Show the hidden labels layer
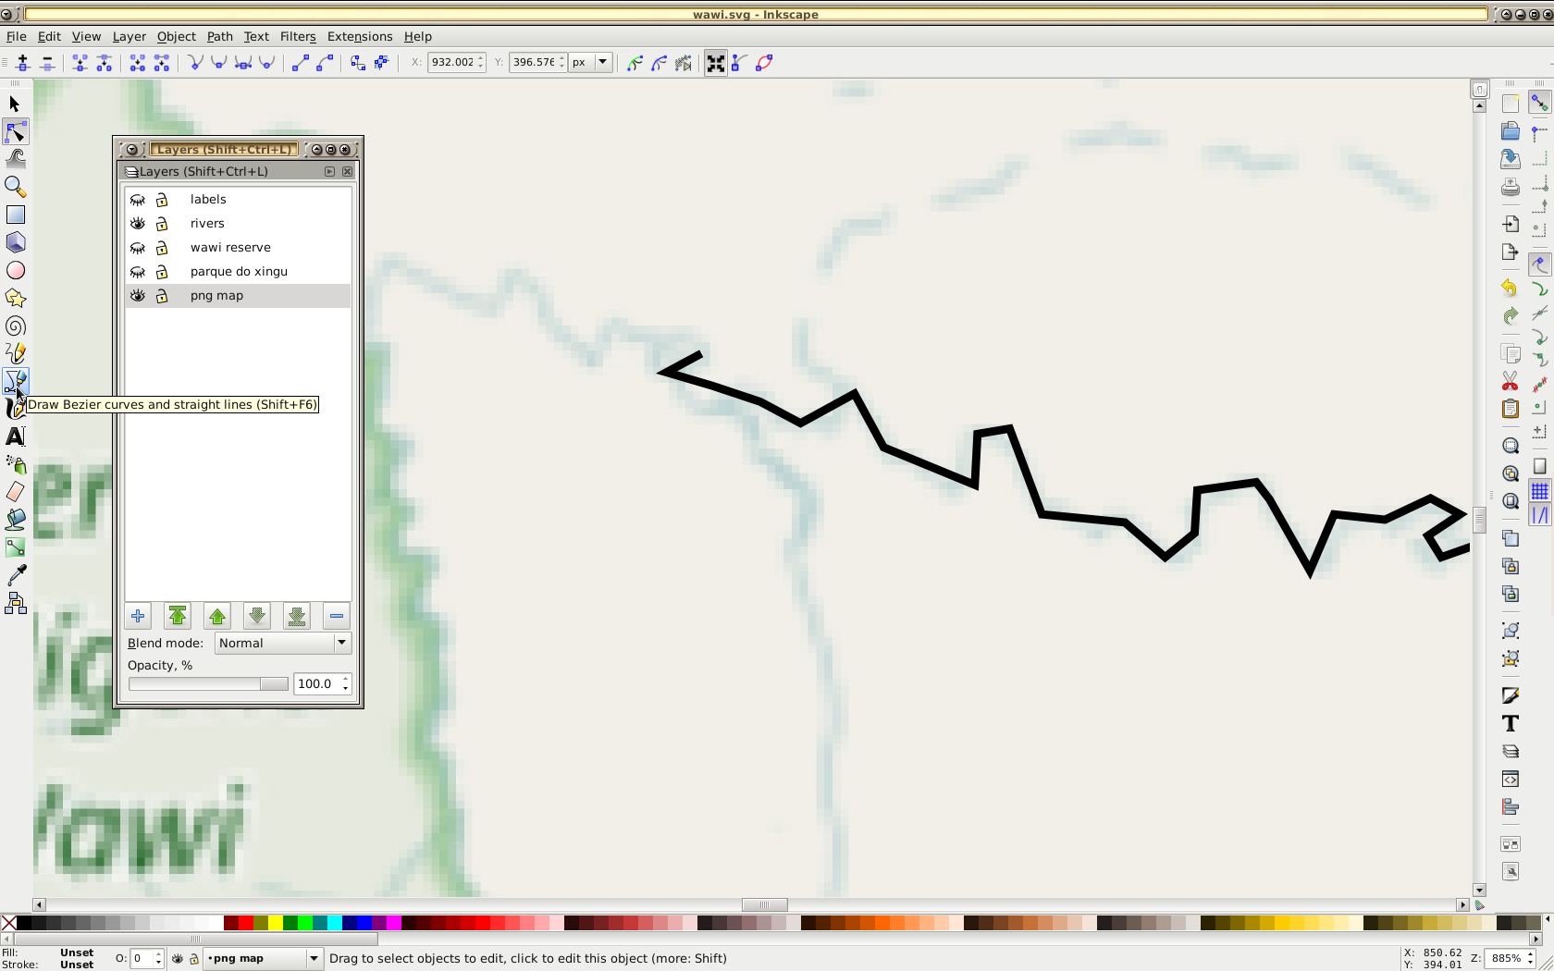Screen dimensions: 1554x971 pos(138,200)
